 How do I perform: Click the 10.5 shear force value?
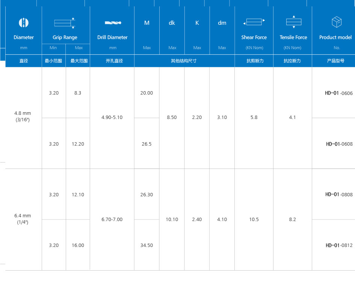[254, 220]
